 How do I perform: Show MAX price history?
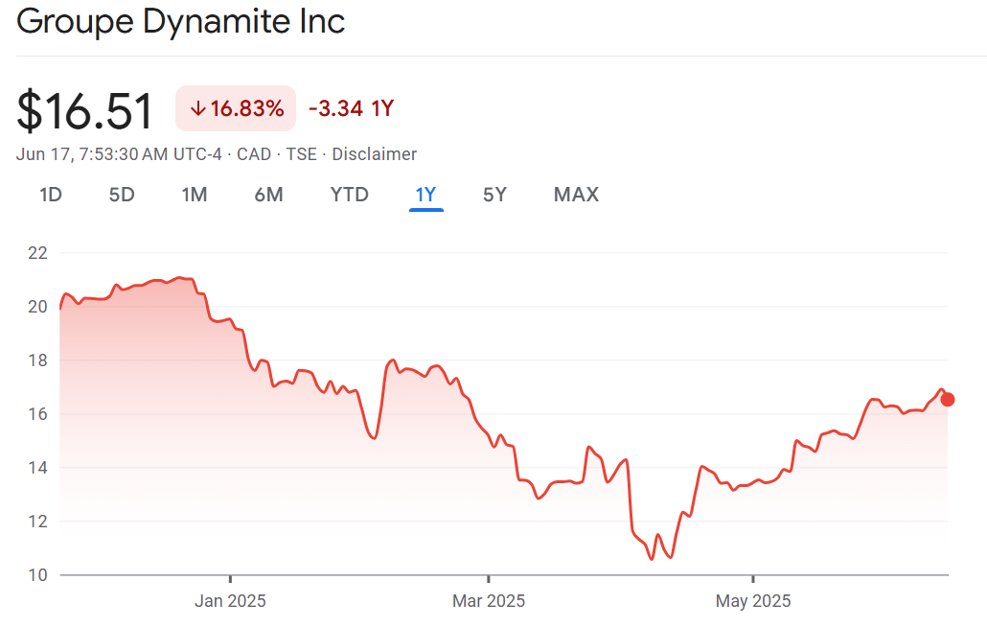576,195
